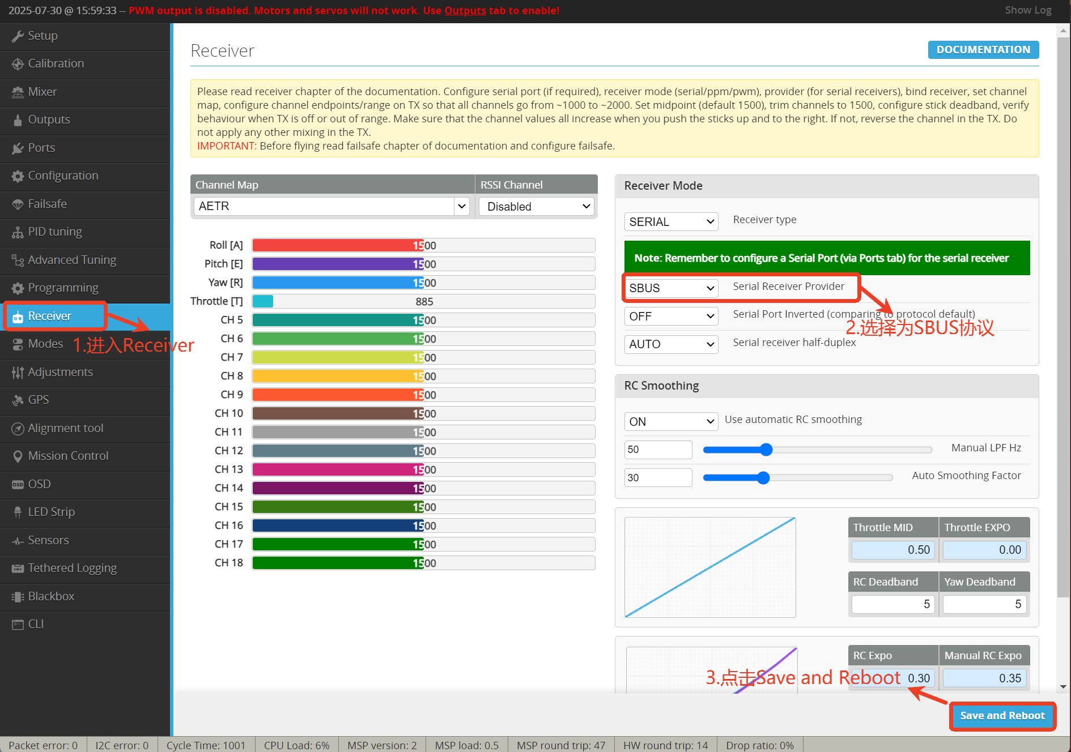Image resolution: width=1071 pixels, height=752 pixels.
Task: Click the Manual LPF Hz slider handle
Action: 766,450
